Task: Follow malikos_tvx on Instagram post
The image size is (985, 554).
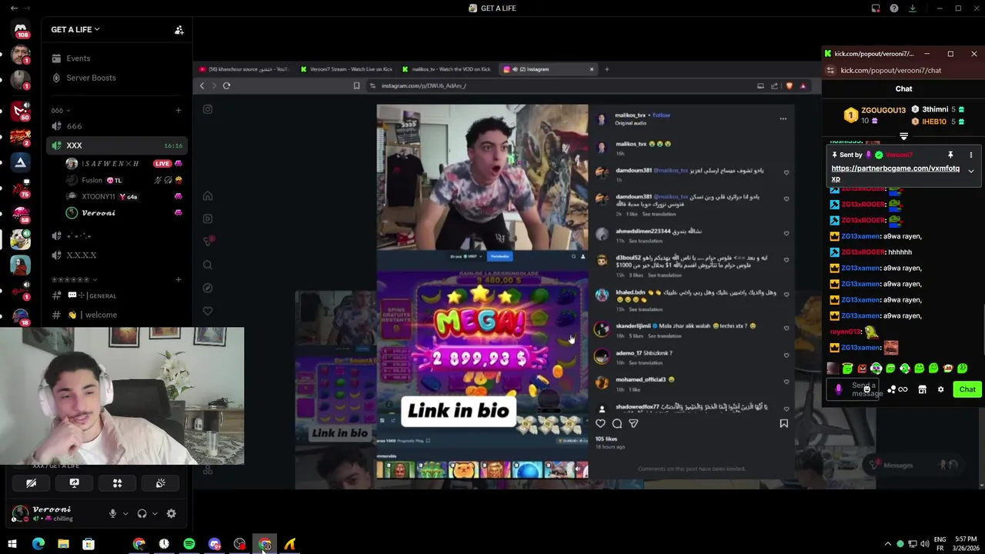Action: [x=661, y=115]
